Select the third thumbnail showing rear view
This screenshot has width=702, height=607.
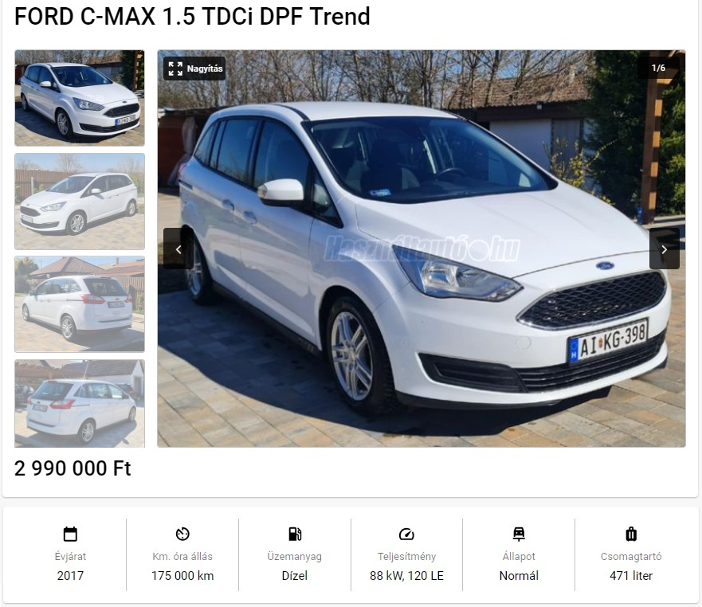[x=80, y=304]
